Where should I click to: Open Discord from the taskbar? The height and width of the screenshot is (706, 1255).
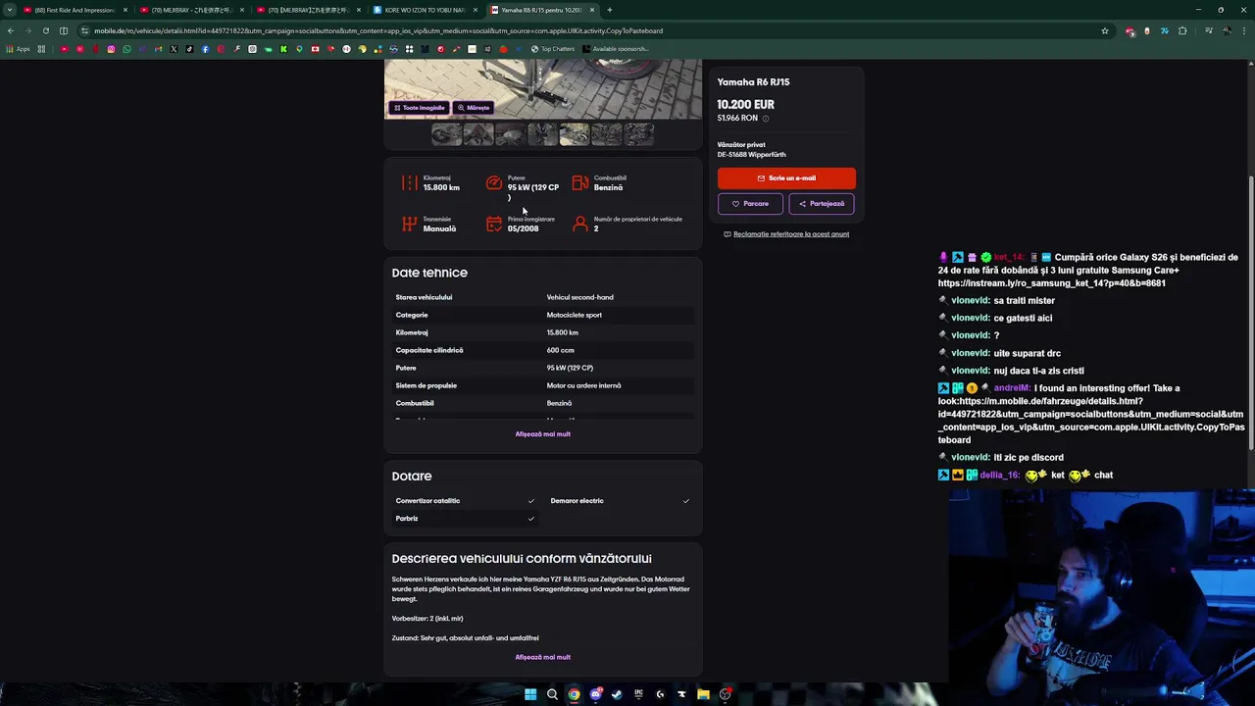point(596,694)
